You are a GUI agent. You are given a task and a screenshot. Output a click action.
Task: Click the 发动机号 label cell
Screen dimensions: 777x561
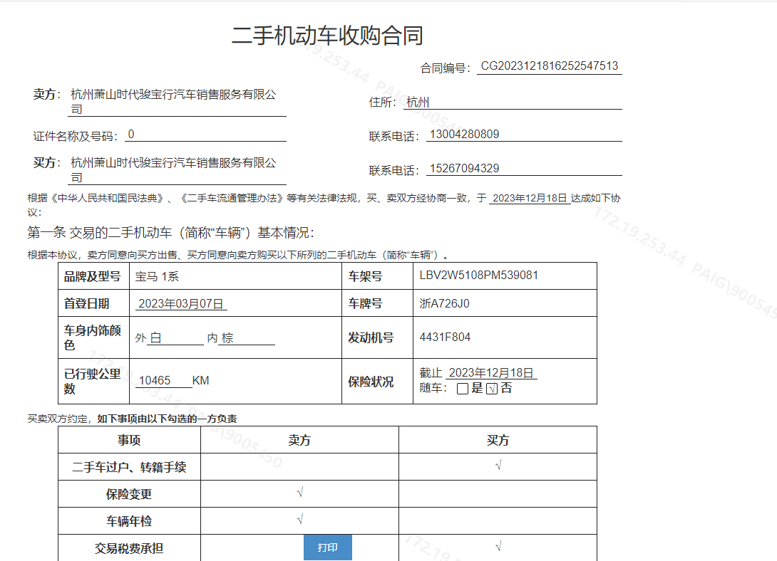coord(378,337)
